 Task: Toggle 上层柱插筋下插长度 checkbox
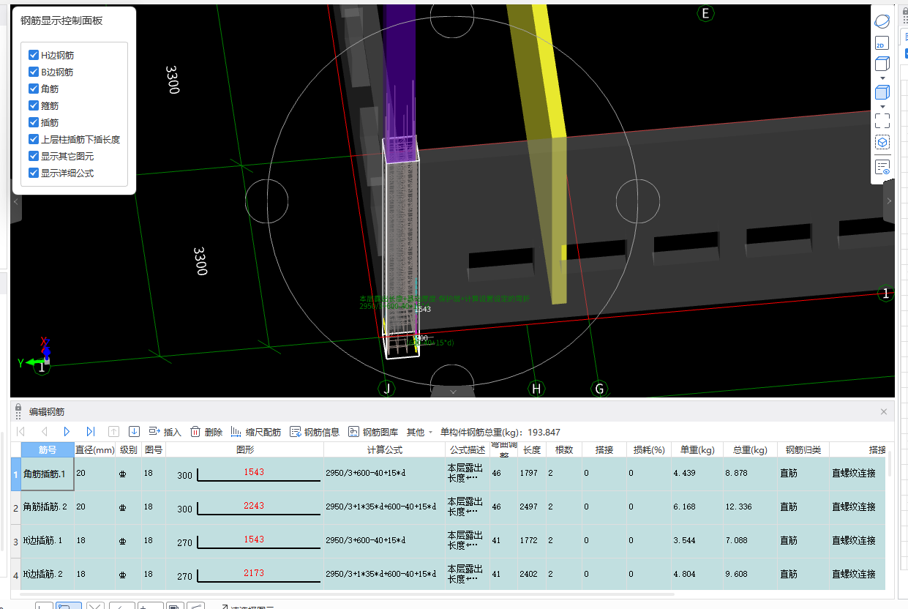34,139
